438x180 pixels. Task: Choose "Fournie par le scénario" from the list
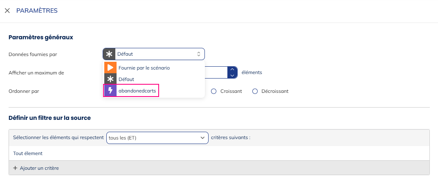click(143, 67)
